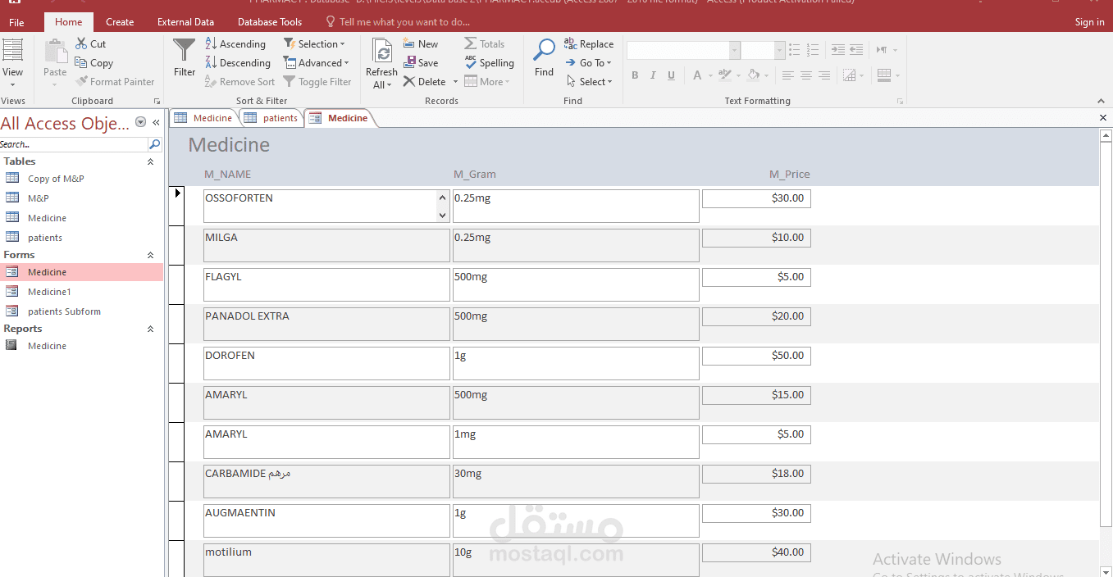Open the Select dropdown in Find group

point(589,81)
